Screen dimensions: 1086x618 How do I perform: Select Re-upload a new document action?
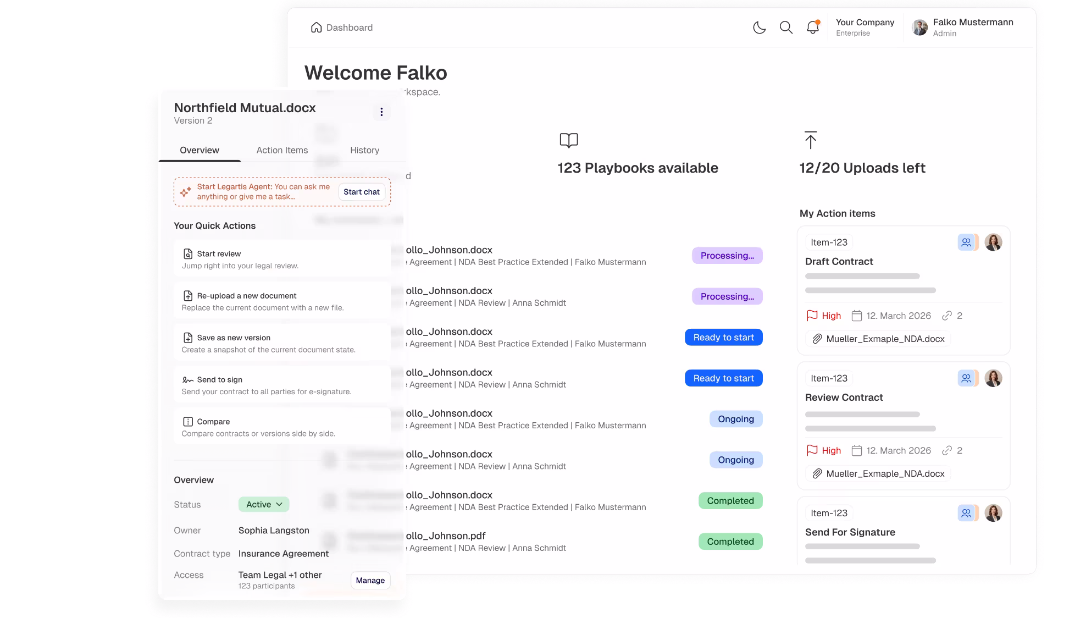coord(282,301)
